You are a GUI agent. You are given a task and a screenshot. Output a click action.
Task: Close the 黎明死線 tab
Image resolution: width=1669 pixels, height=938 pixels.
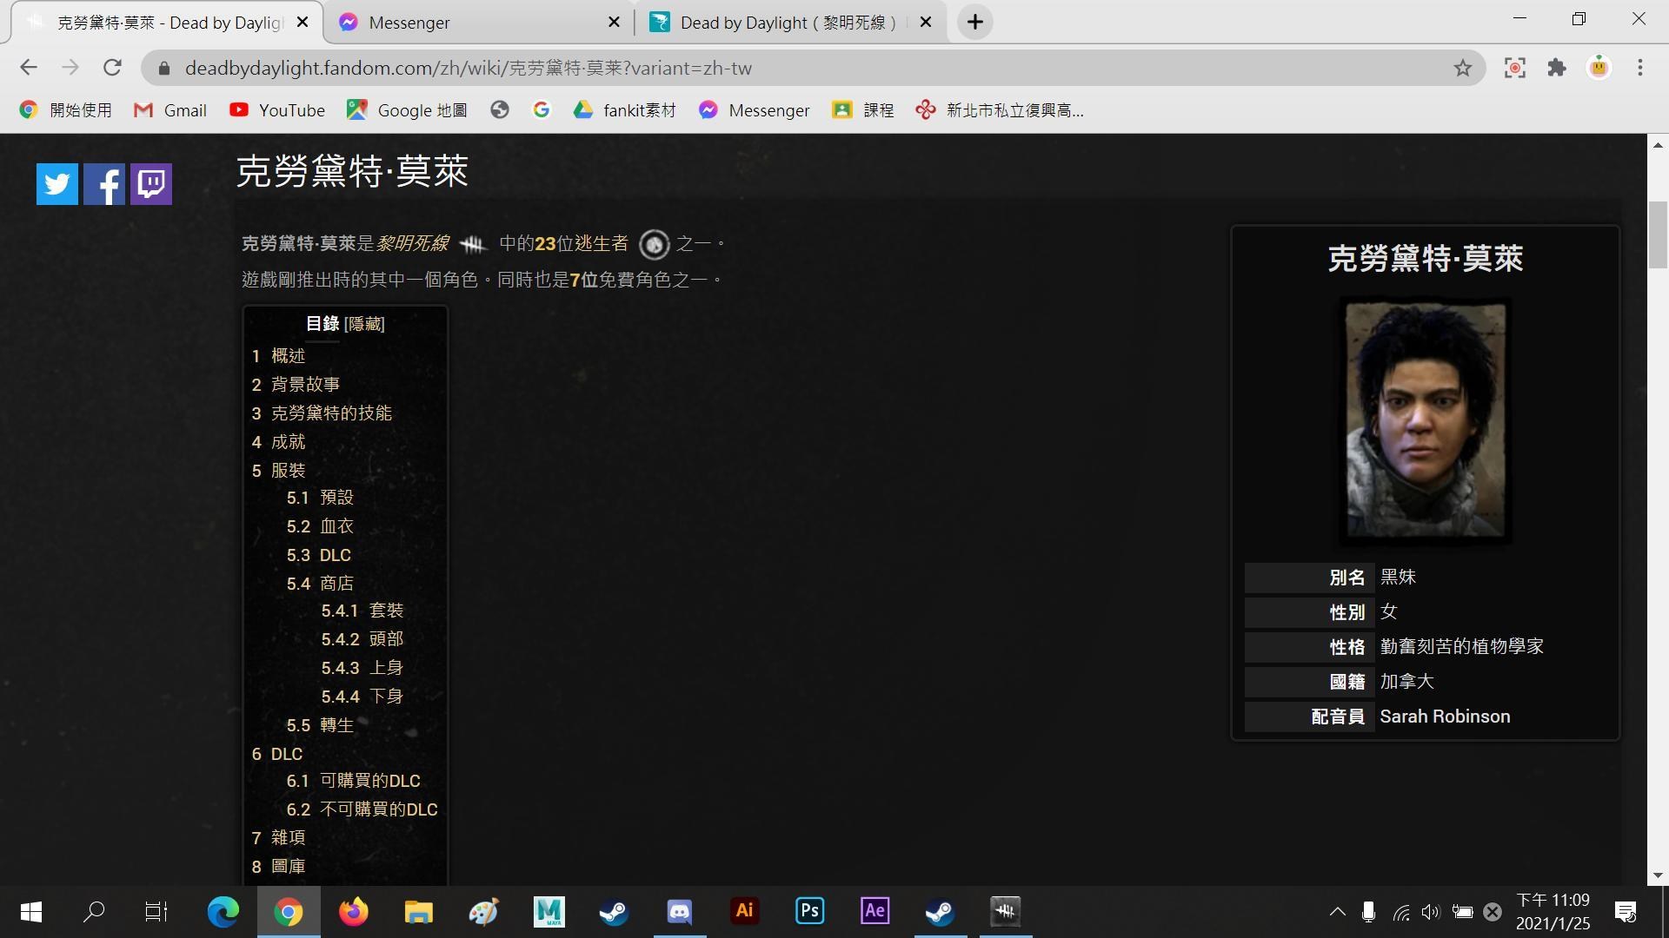tap(926, 23)
